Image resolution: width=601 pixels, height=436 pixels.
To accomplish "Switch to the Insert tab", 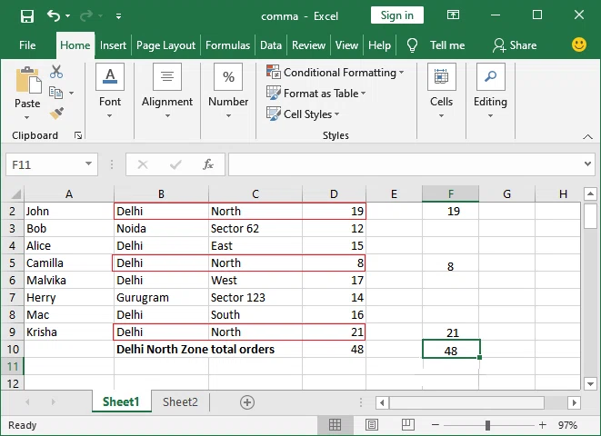I will pyautogui.click(x=113, y=45).
